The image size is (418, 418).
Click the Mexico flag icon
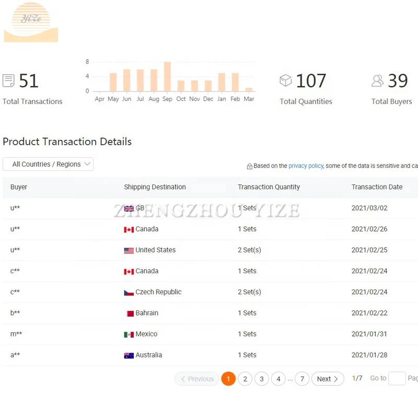[x=129, y=334]
